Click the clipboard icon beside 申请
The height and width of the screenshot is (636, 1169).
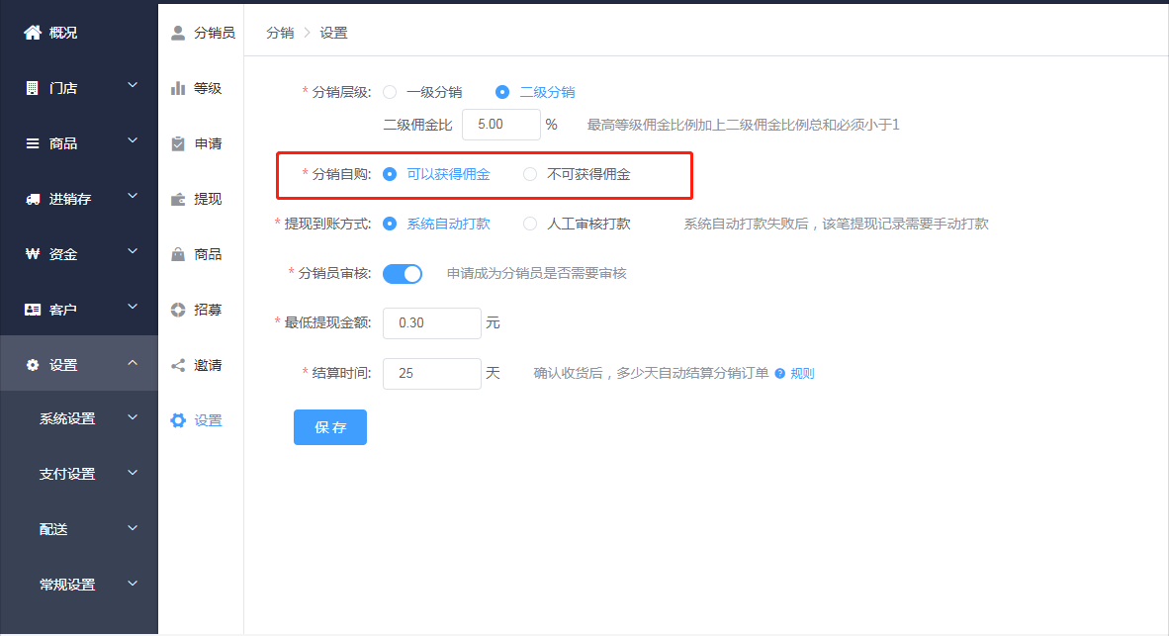(177, 143)
